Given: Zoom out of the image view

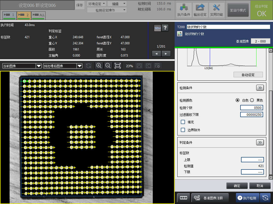Looking at the screenshot, I should click(108, 66).
